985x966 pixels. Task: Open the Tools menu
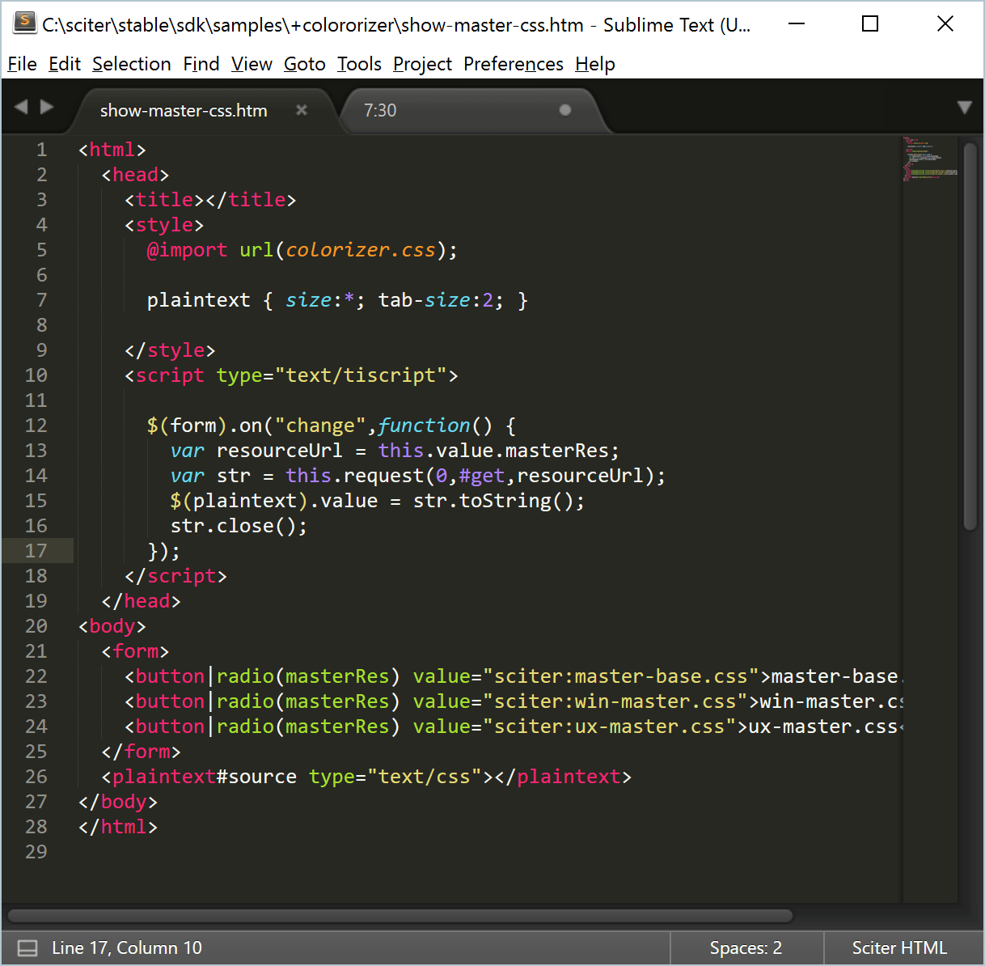pos(359,64)
